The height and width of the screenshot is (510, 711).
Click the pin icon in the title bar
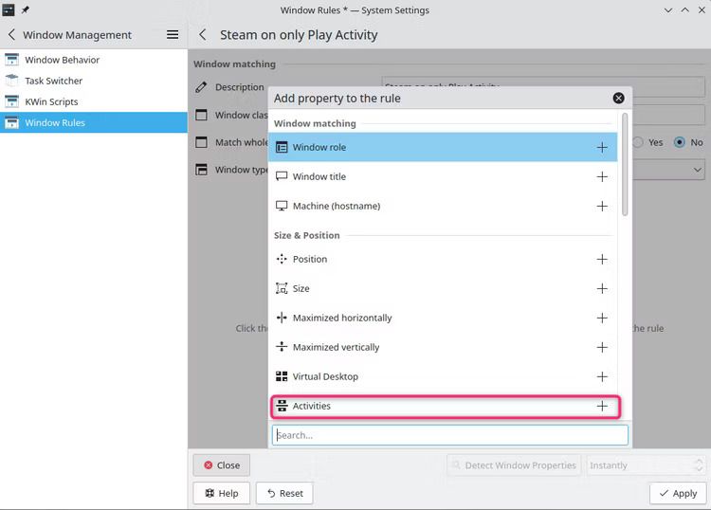26,10
